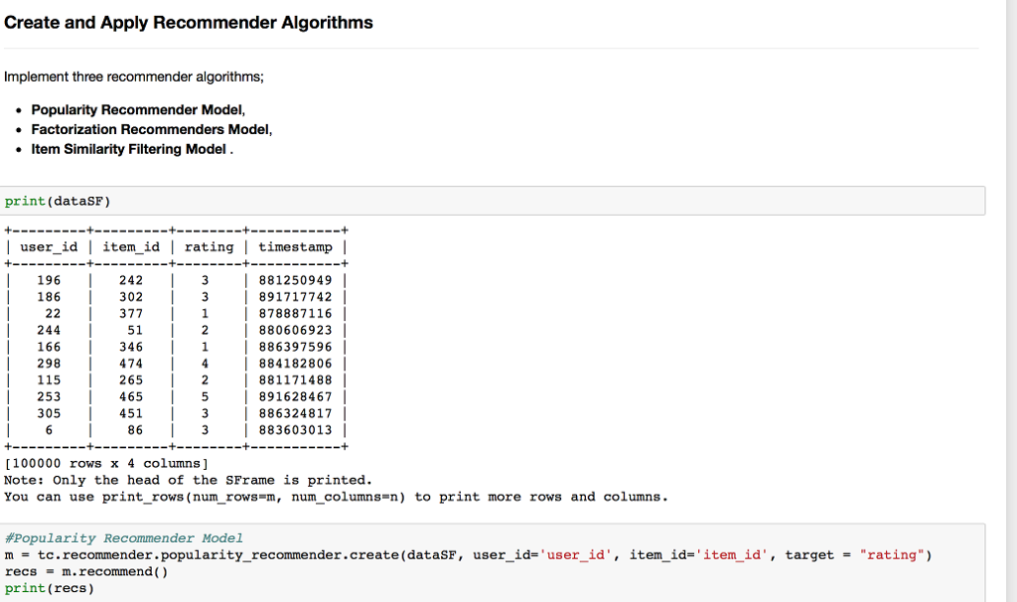Select the user_id column header in the table
This screenshot has width=1017, height=602.
[x=50, y=246]
